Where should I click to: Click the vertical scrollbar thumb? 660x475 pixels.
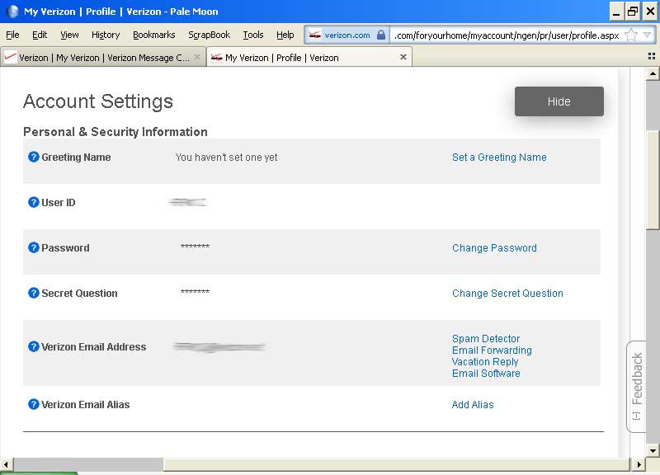[x=653, y=181]
